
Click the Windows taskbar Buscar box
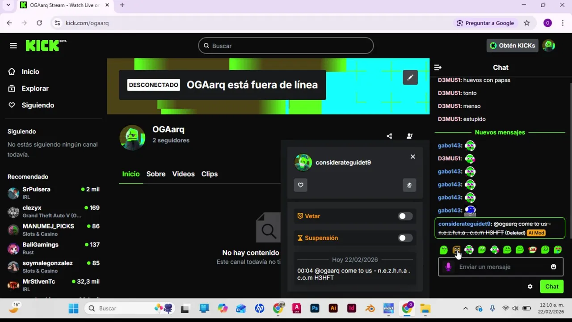coord(130,308)
